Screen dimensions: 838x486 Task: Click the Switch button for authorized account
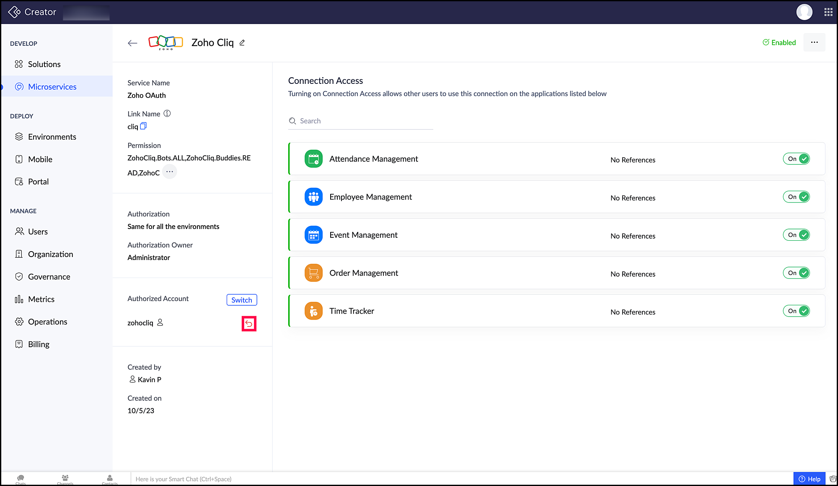coord(242,300)
